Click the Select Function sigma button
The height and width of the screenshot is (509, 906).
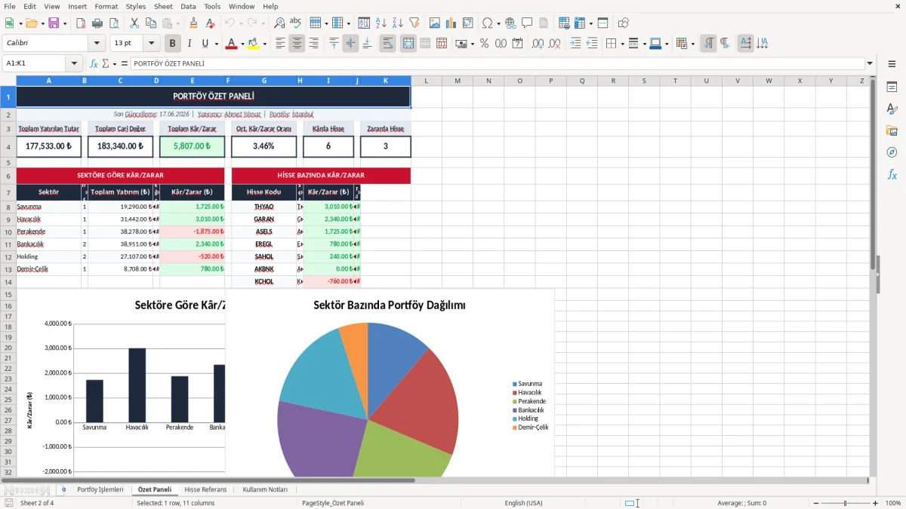click(106, 64)
